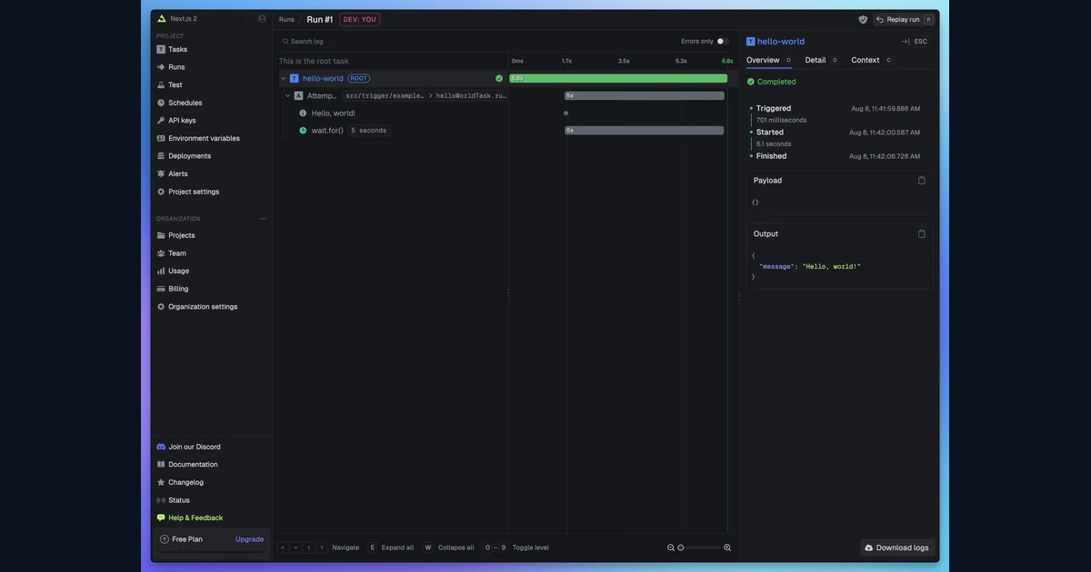Collapse the Attempt row chevron
The width and height of the screenshot is (1091, 572).
pos(288,95)
